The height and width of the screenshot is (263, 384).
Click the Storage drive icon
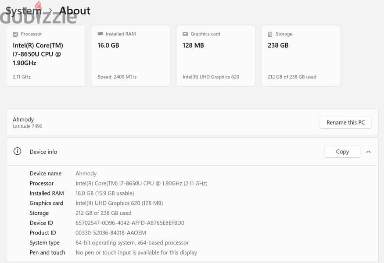pos(270,34)
